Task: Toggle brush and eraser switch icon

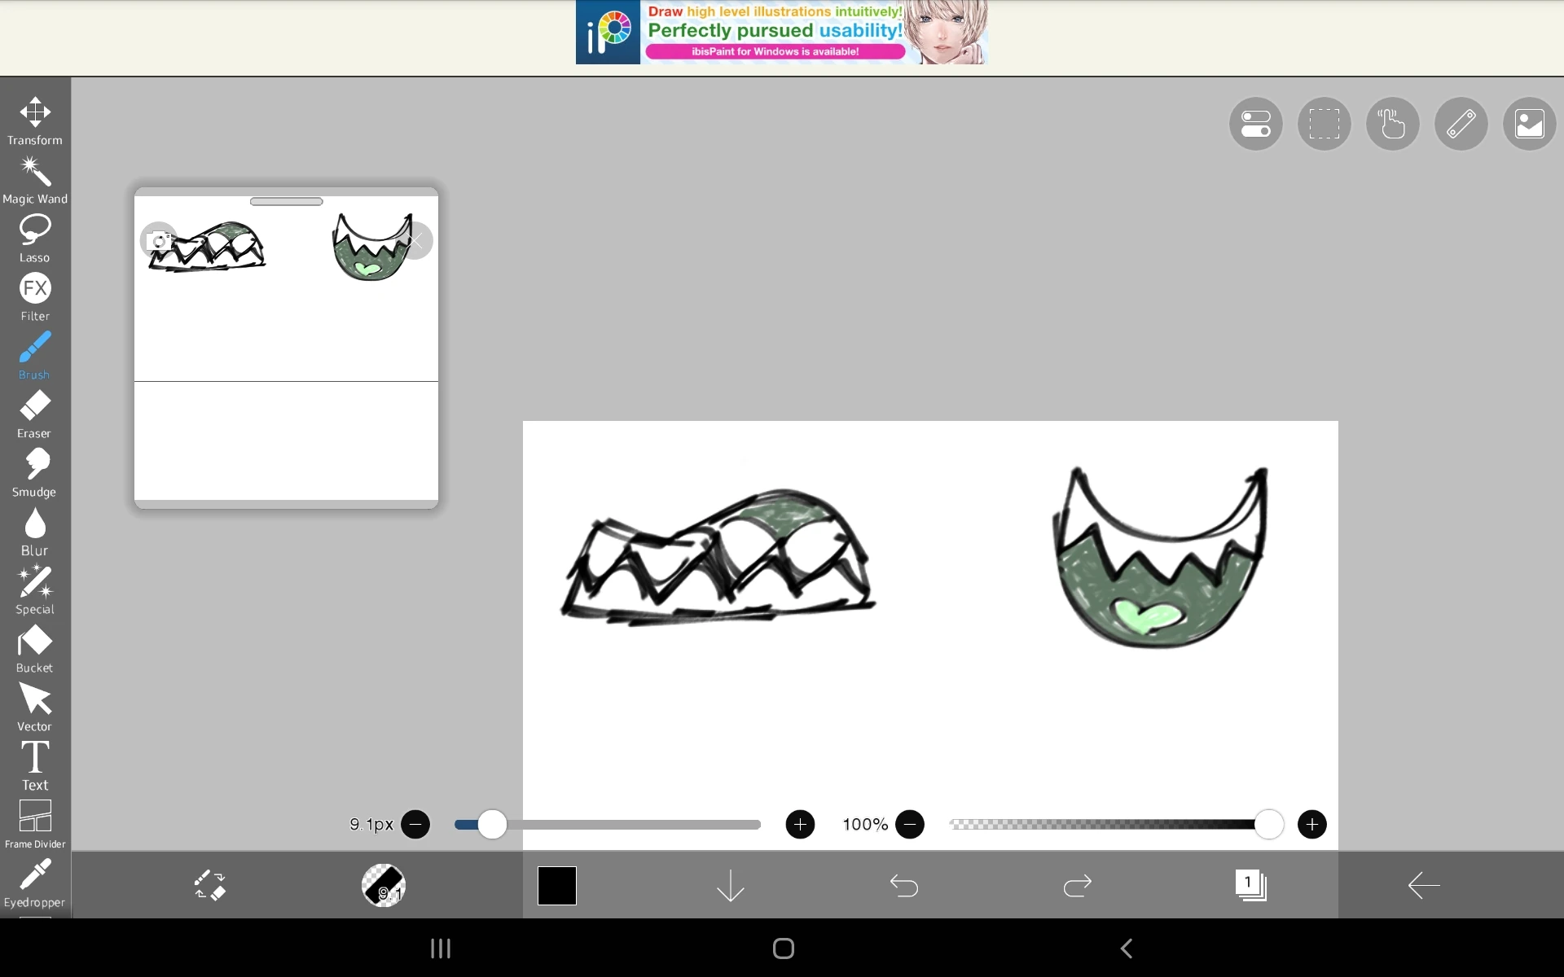Action: pos(210,885)
